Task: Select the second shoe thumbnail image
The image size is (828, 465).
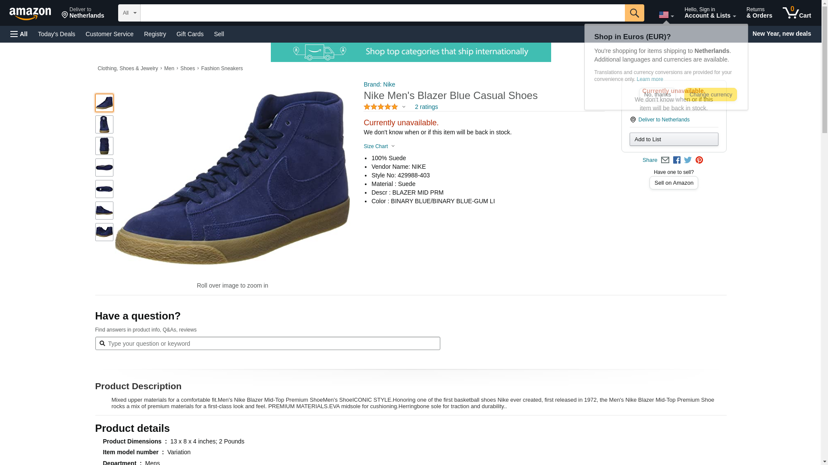Action: point(104,124)
